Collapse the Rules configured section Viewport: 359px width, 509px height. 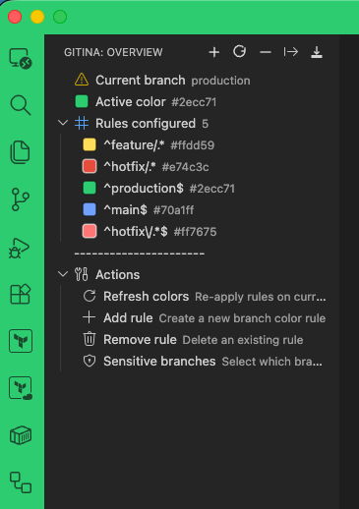click(x=63, y=123)
